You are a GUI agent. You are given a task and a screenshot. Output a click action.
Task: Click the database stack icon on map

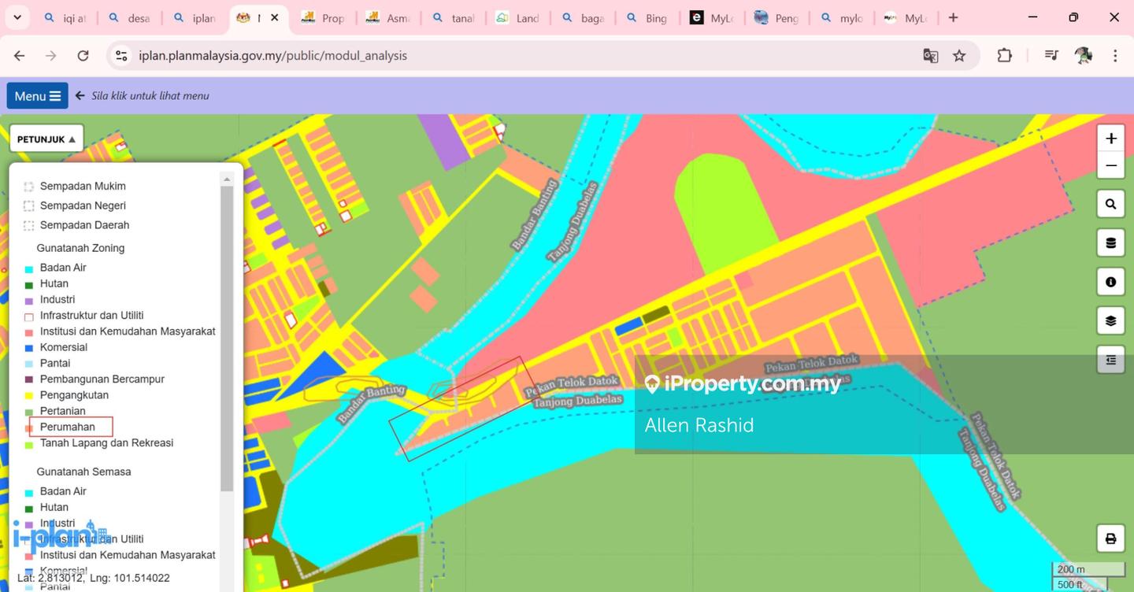click(1110, 243)
